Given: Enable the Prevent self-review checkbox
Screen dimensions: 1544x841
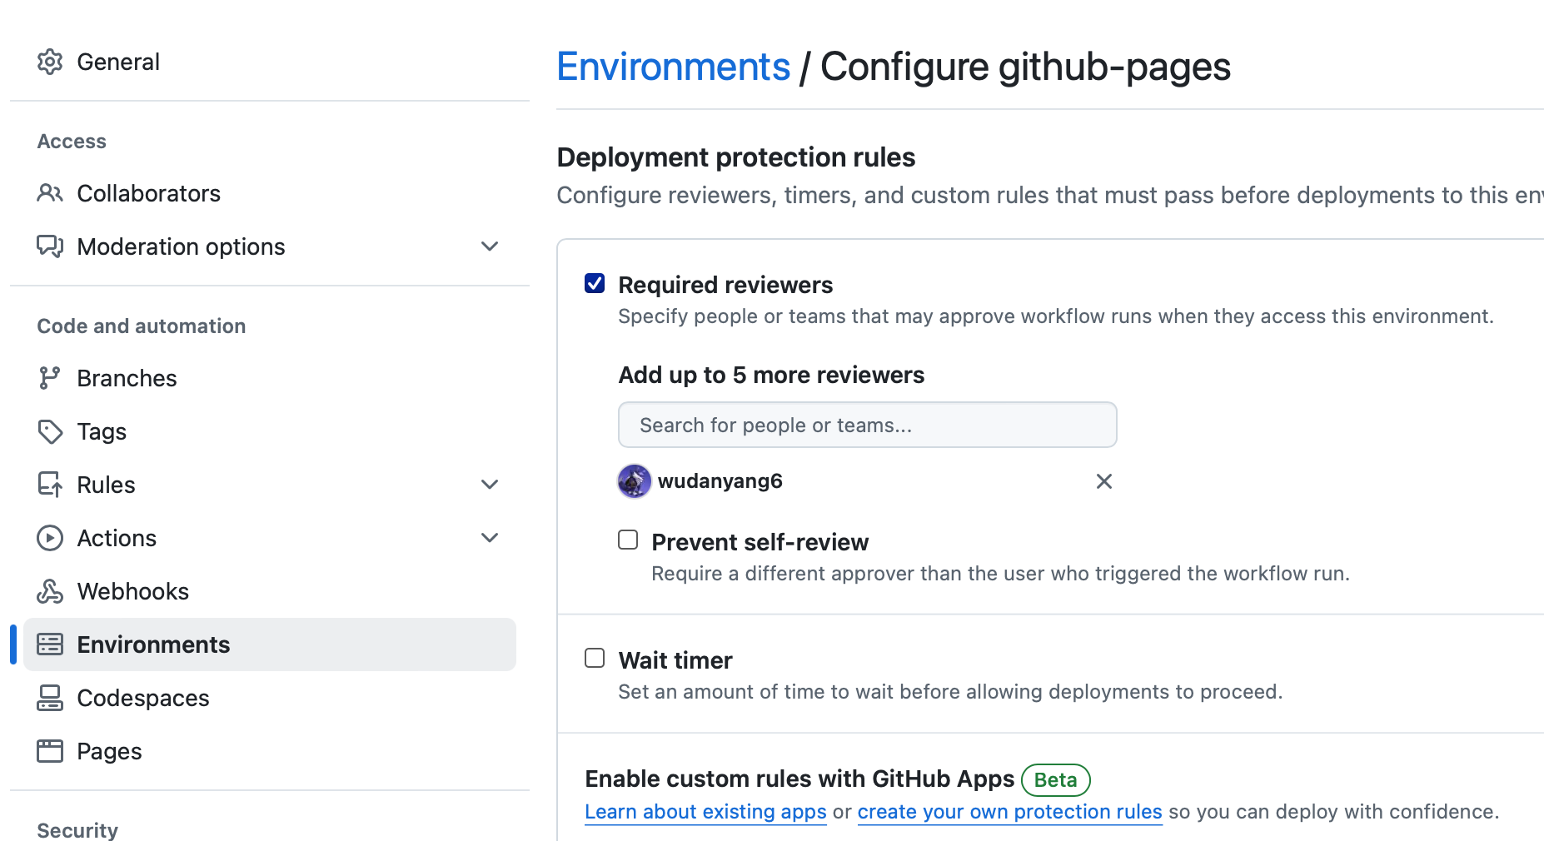Looking at the screenshot, I should point(628,540).
